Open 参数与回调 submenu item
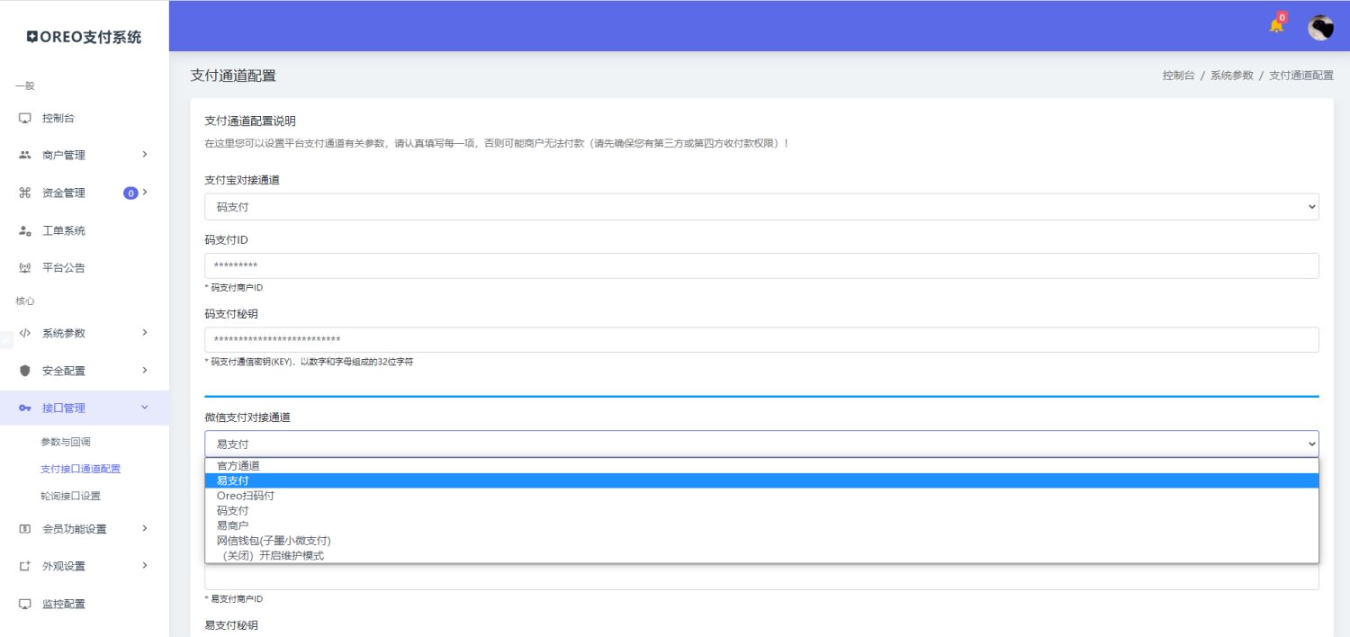 click(x=66, y=442)
